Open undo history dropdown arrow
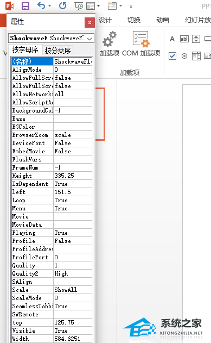211x343 pixels. coord(49,5)
